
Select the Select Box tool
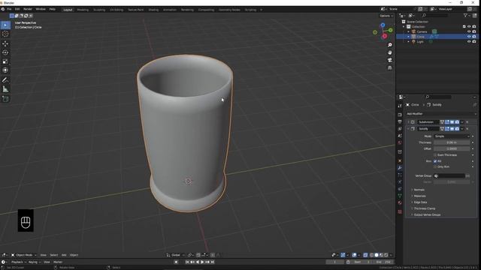pyautogui.click(x=5, y=25)
